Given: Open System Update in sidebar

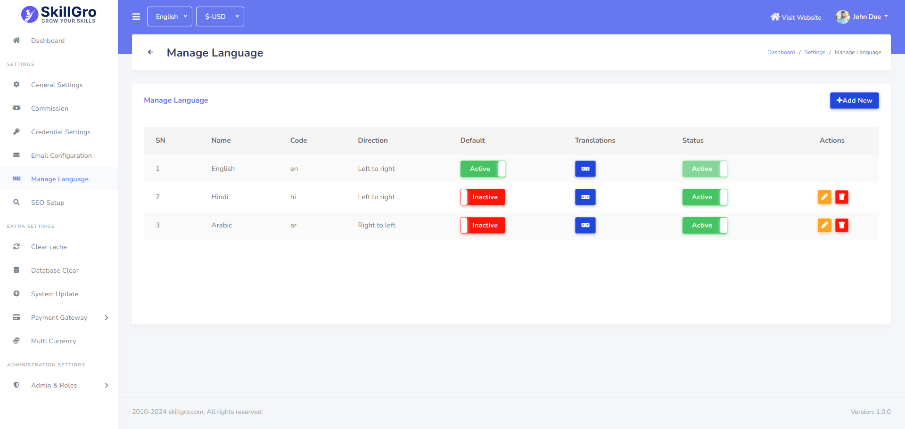Looking at the screenshot, I should click(x=59, y=294).
